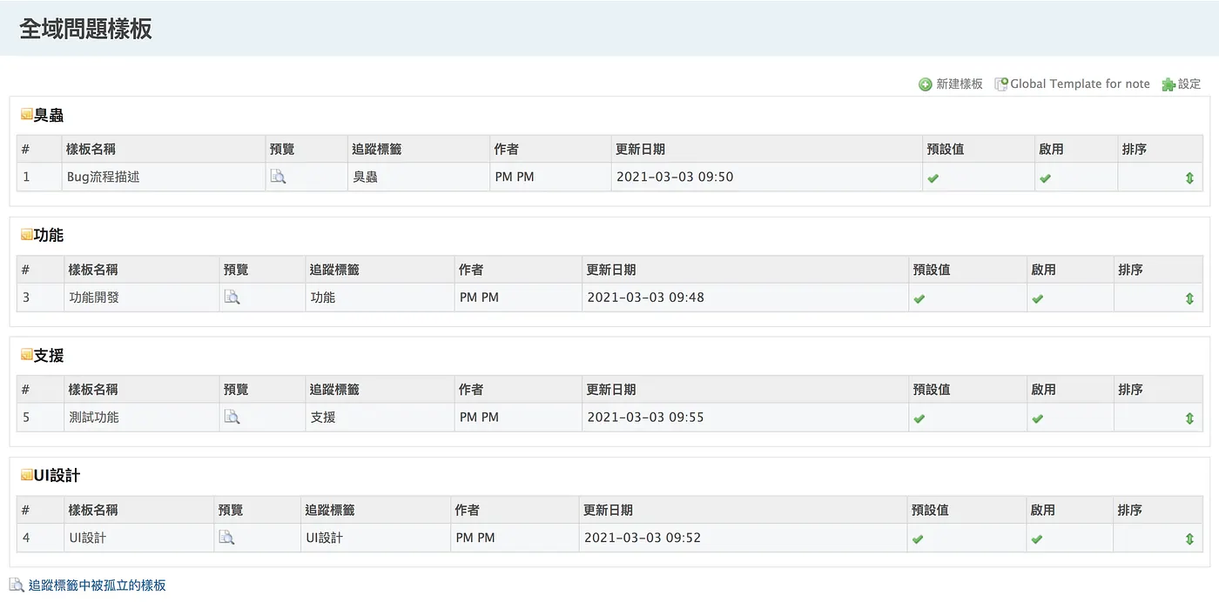Image resolution: width=1219 pixels, height=602 pixels.
Task: Click the sort arrows for 測試功能
Action: tap(1189, 418)
